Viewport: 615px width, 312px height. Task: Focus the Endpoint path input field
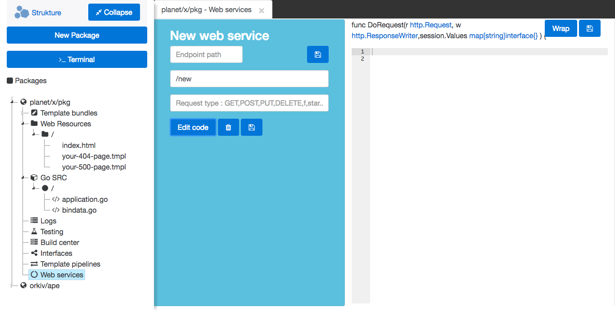[206, 54]
